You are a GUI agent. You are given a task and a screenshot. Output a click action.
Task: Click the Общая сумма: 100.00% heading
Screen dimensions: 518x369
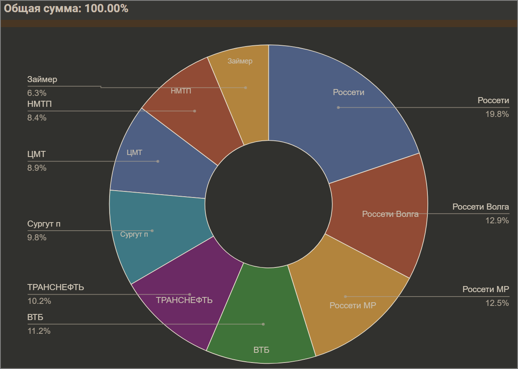(66, 9)
